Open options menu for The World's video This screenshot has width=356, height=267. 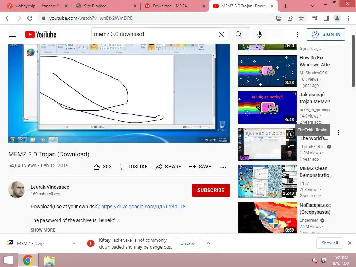pyautogui.click(x=339, y=132)
